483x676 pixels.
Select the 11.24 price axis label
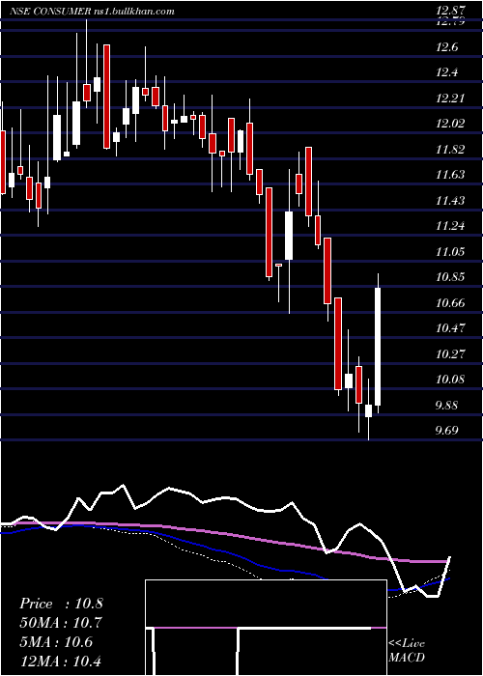coord(450,226)
